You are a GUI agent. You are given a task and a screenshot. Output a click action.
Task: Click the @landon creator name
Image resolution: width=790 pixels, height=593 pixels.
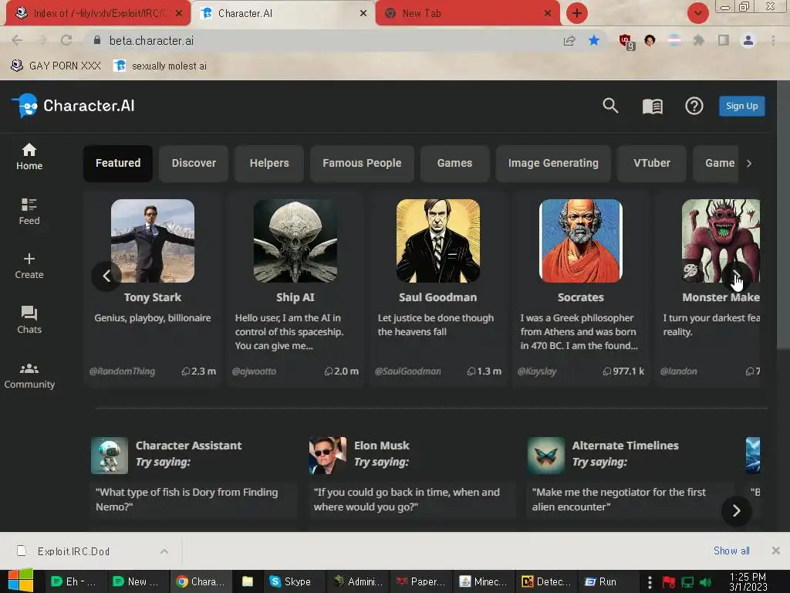[679, 371]
